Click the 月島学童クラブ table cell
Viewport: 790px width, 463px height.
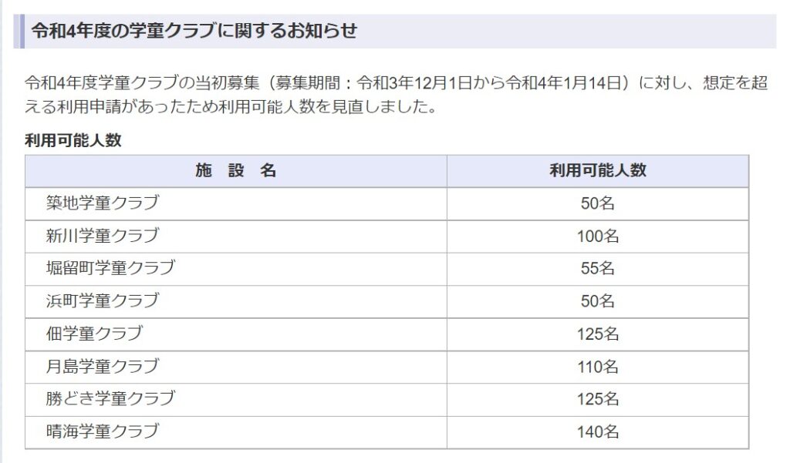click(236, 367)
